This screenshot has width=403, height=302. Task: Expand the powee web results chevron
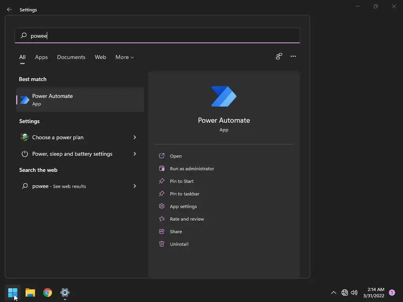click(x=135, y=186)
